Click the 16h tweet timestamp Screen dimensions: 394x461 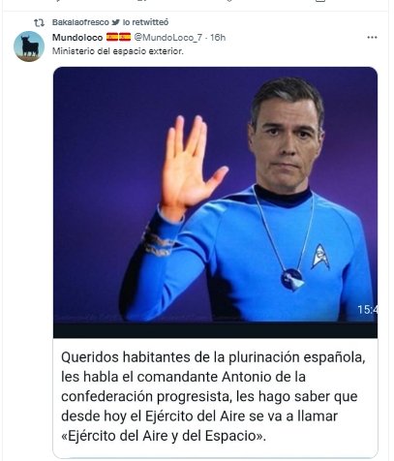tap(218, 38)
